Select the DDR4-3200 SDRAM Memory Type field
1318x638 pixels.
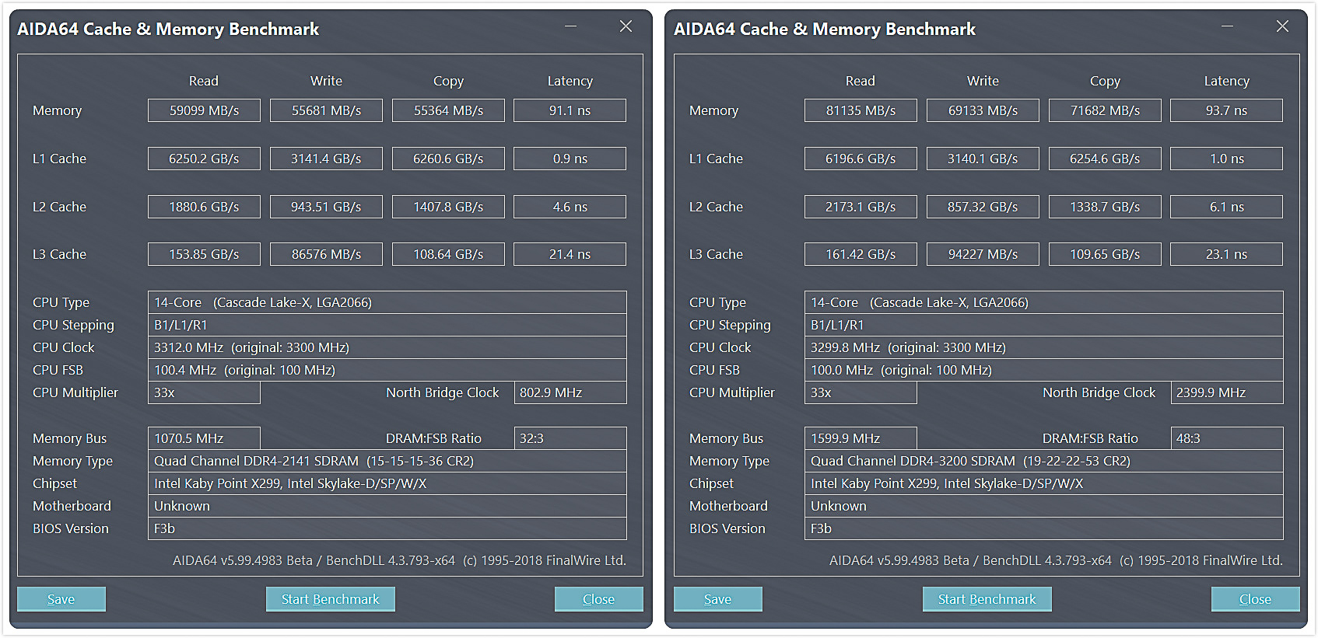(x=1043, y=461)
